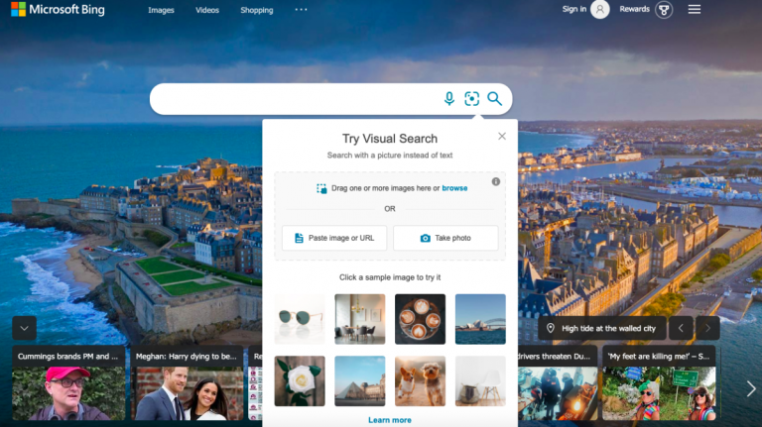Open the hamburger settings menu
This screenshot has width=762, height=427.
tap(695, 10)
